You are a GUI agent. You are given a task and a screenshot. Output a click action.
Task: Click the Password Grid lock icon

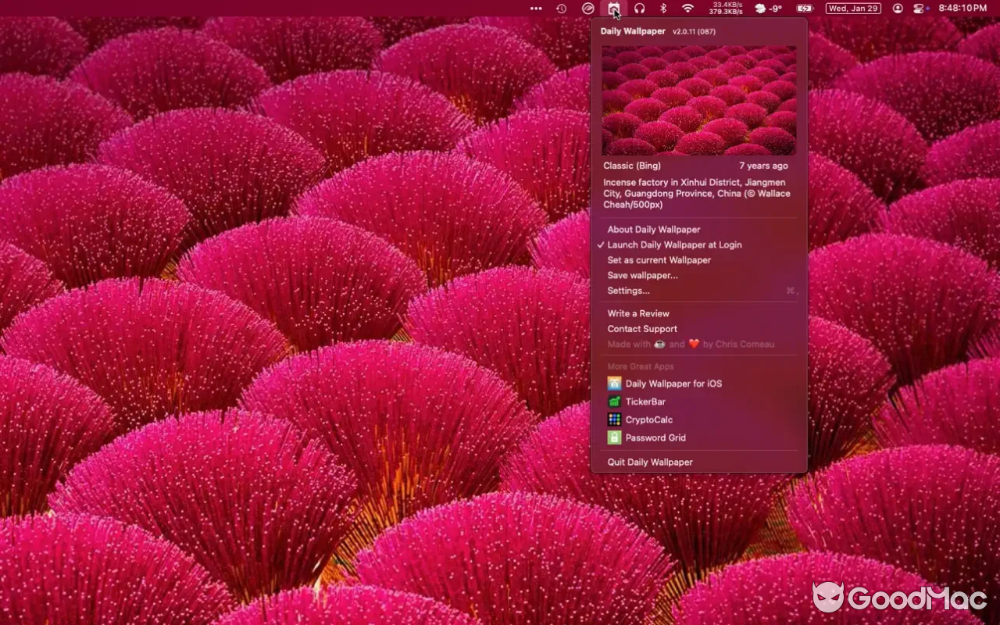coord(614,437)
